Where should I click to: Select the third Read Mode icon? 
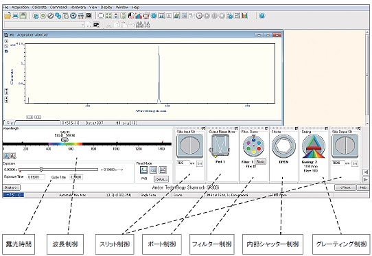pyautogui.click(x=163, y=170)
